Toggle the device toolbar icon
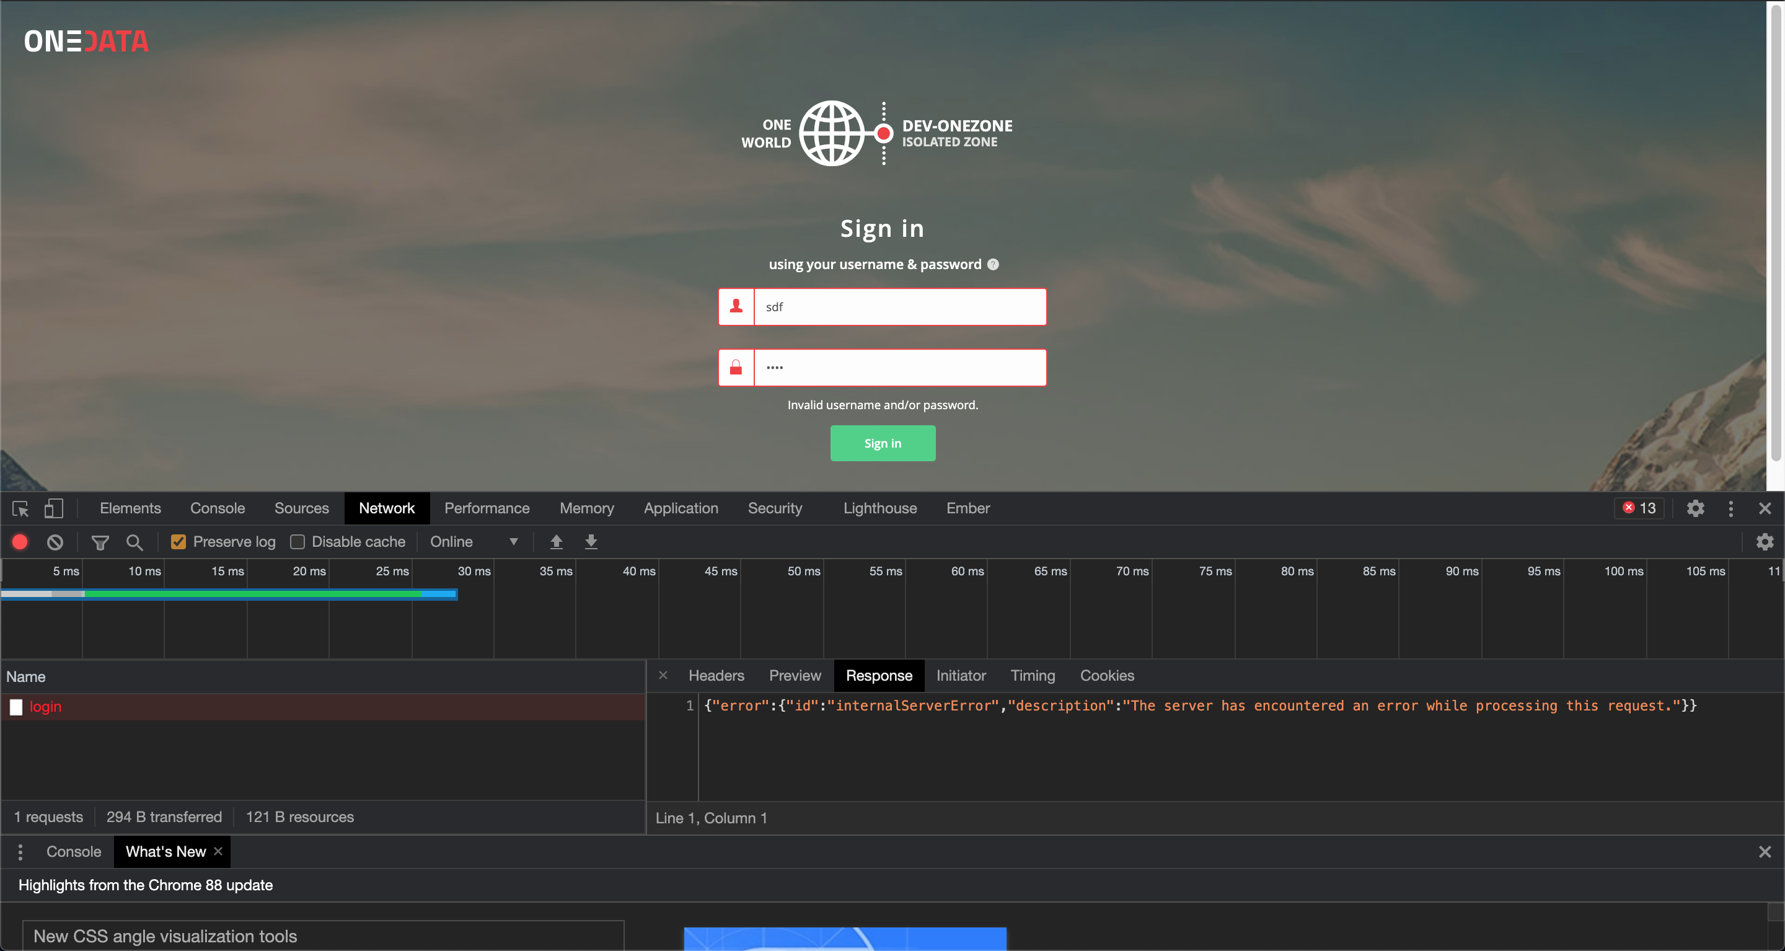Image resolution: width=1785 pixels, height=951 pixels. 53,509
